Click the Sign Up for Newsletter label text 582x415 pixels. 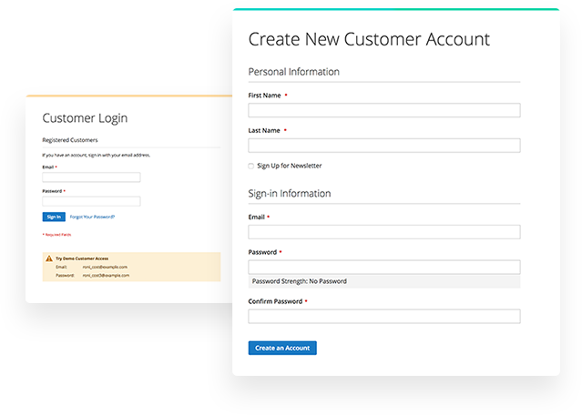(290, 166)
